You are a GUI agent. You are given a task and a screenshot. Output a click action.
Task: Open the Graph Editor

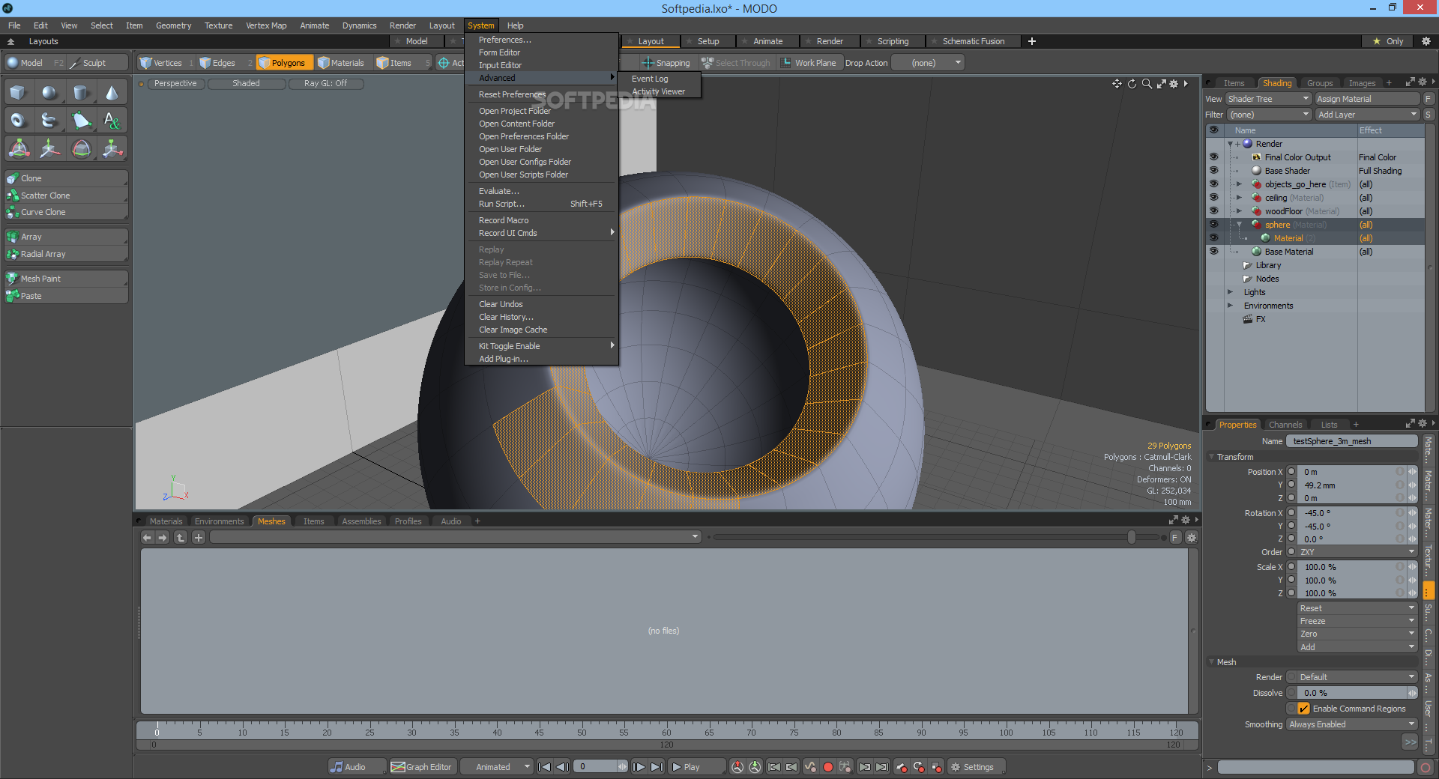point(422,767)
